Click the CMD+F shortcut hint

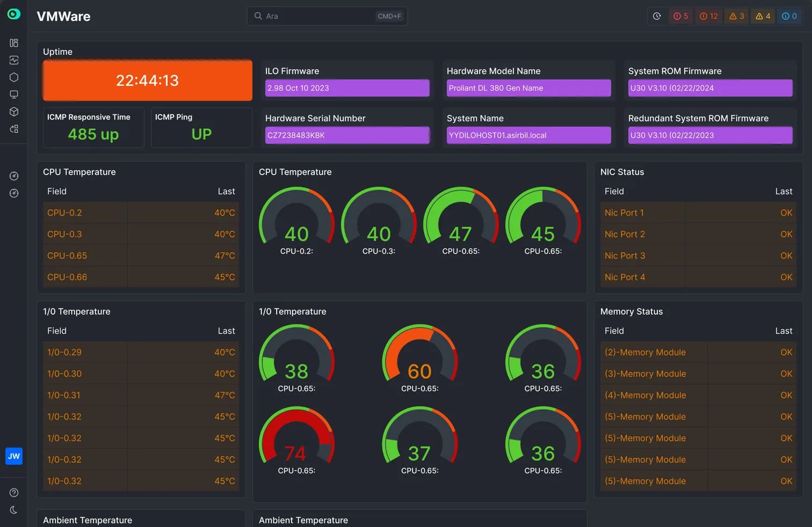click(389, 16)
